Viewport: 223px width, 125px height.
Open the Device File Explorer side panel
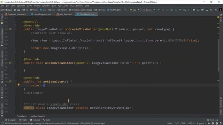pos(221,106)
